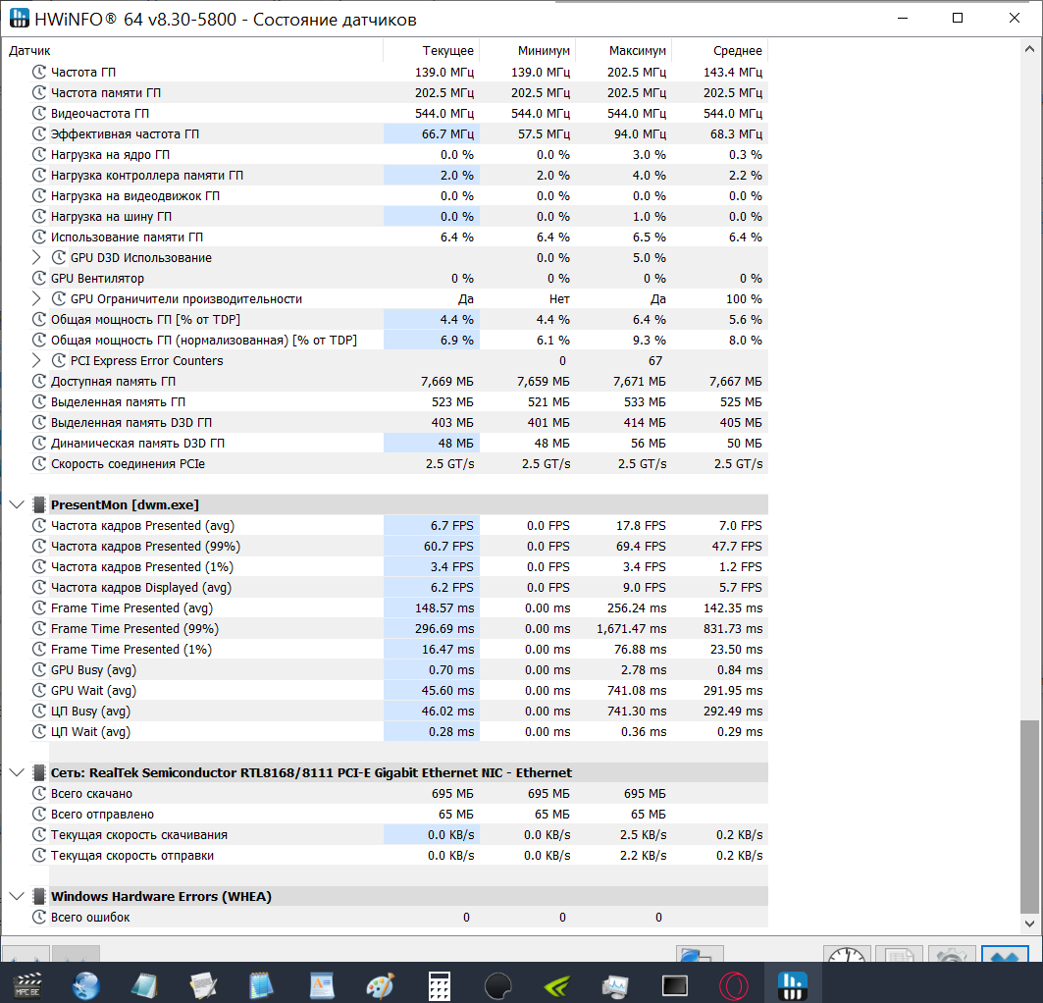Click the sensor icon for Всего скачано

pyautogui.click(x=39, y=794)
